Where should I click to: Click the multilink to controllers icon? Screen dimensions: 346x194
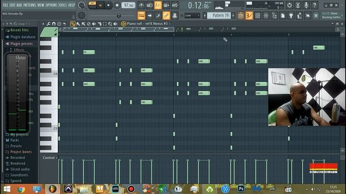tap(175, 16)
